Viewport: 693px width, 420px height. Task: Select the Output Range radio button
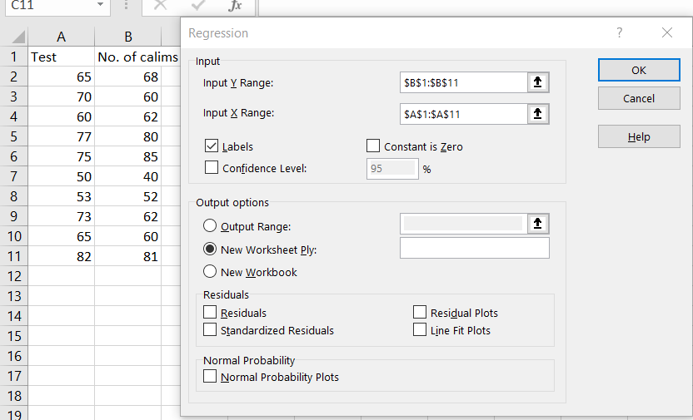(x=210, y=226)
